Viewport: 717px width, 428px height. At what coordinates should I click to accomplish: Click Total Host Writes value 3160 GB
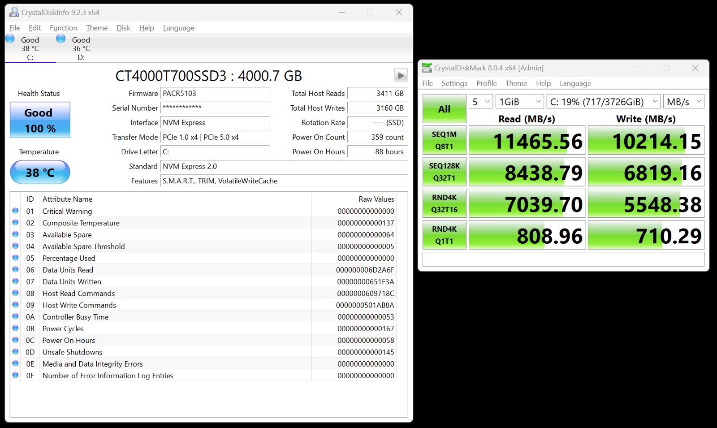[377, 108]
